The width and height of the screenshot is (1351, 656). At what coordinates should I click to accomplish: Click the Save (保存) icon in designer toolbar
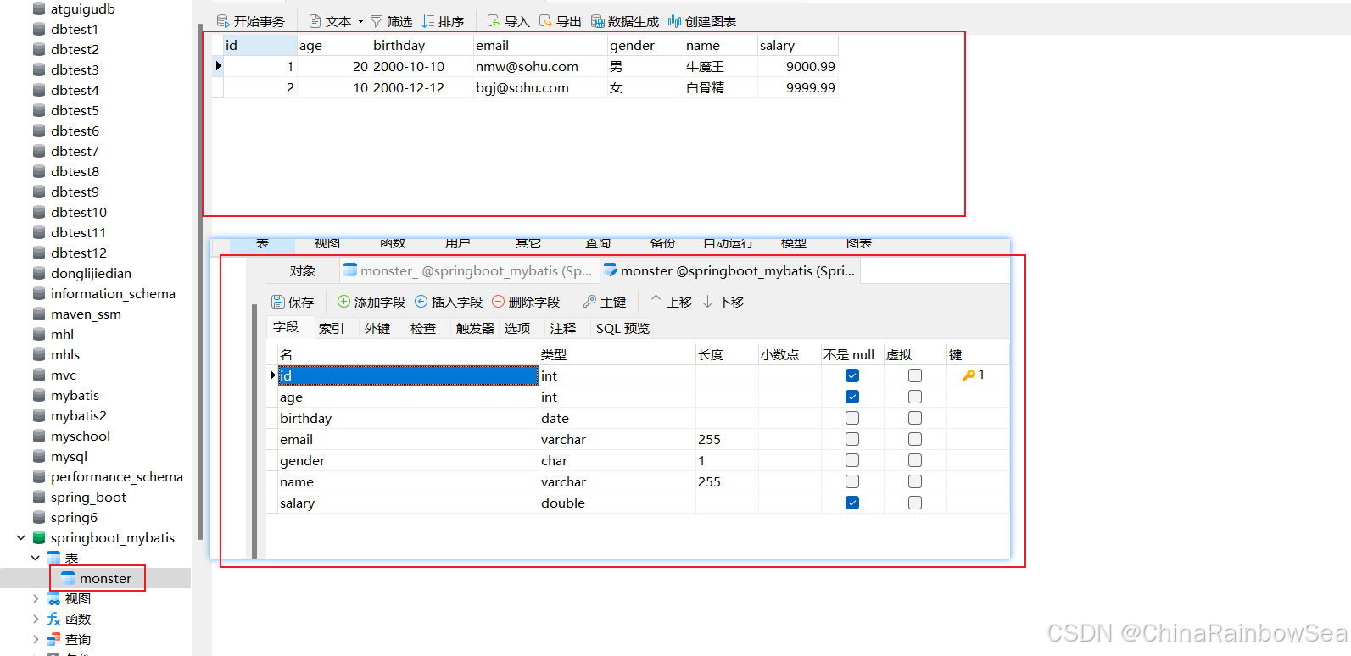278,302
